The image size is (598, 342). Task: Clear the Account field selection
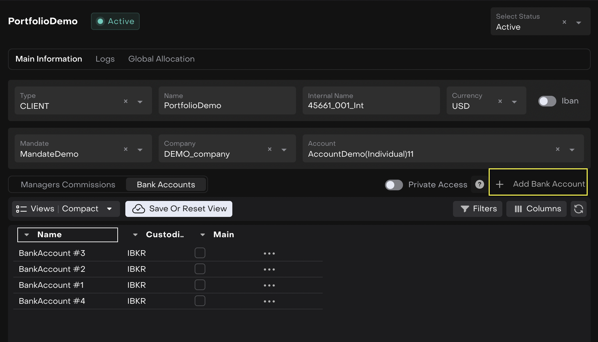point(558,149)
